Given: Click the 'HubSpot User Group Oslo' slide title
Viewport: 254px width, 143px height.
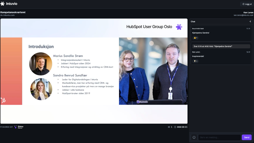Looking at the screenshot, I should (x=149, y=27).
